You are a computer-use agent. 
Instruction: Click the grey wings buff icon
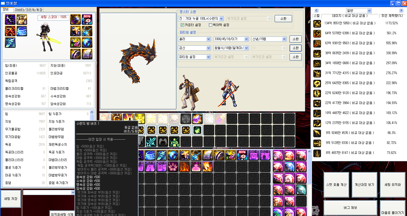(163, 142)
